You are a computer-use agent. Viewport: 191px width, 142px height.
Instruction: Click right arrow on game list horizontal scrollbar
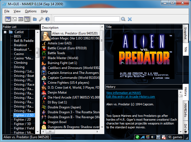click(x=97, y=132)
